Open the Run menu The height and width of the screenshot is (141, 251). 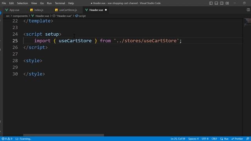(49, 3)
